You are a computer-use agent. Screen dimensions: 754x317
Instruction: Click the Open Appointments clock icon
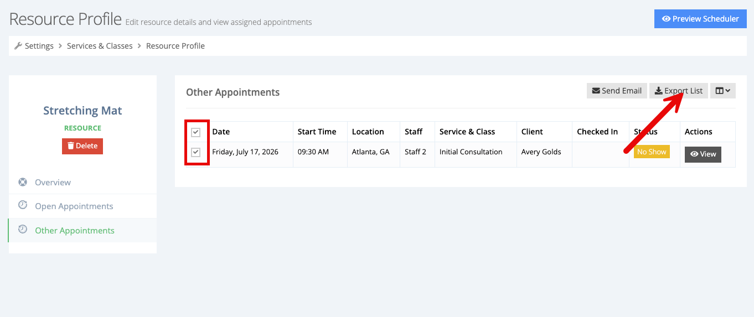tap(23, 205)
